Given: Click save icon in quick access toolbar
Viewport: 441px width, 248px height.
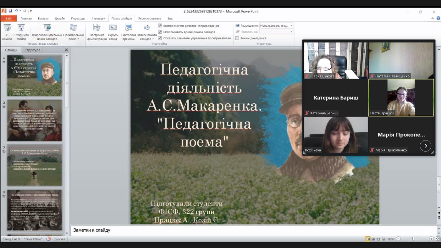Looking at the screenshot, I should 10,11.
